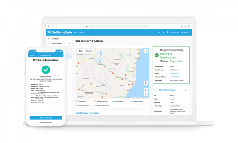Open the Organisations menu in header
Viewport: 238px width, 143px height.
(x=173, y=32)
